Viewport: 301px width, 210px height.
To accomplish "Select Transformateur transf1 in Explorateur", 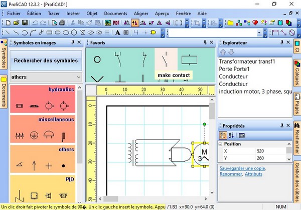I will pyautogui.click(x=247, y=61).
